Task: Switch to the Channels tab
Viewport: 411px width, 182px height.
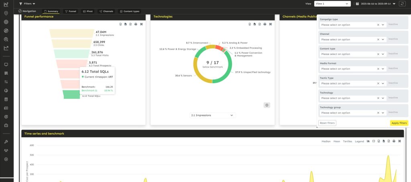Action: coord(106,11)
